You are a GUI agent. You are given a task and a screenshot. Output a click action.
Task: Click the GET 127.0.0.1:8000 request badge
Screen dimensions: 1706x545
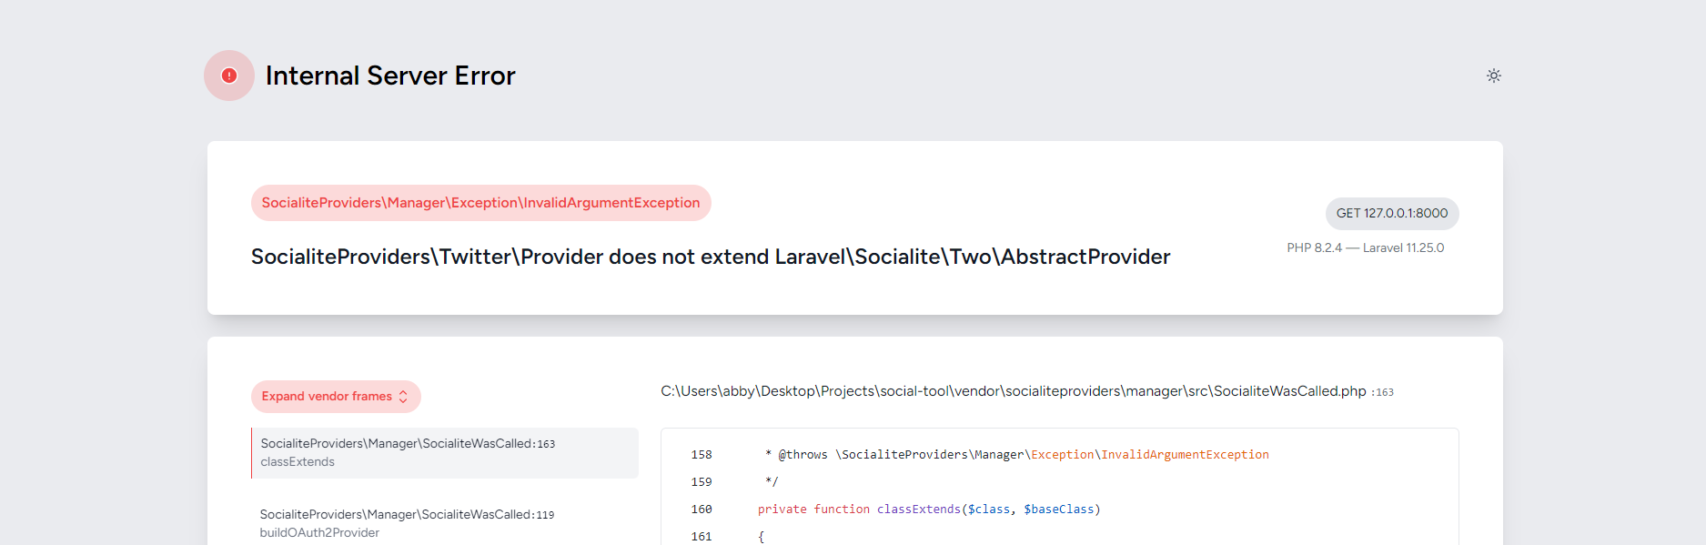point(1392,214)
